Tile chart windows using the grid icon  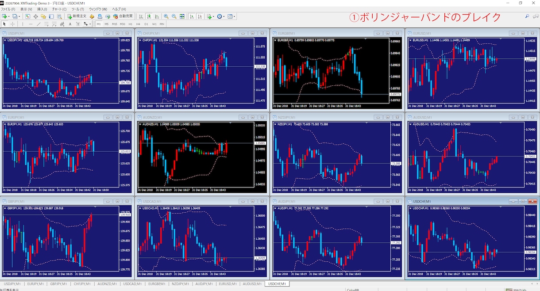pos(182,16)
